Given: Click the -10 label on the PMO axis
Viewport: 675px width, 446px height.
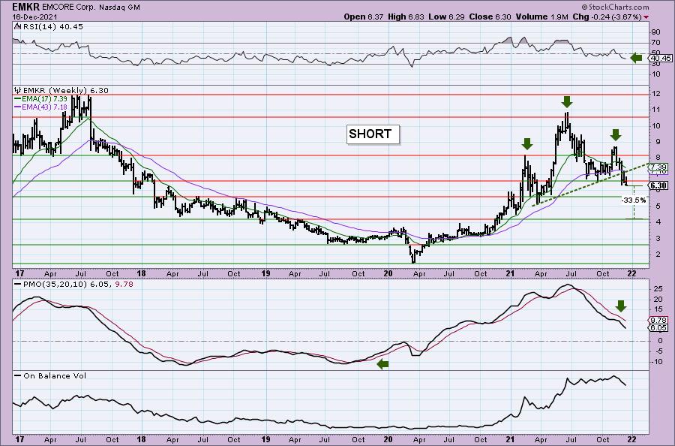Looking at the screenshot, I should click(x=656, y=362).
